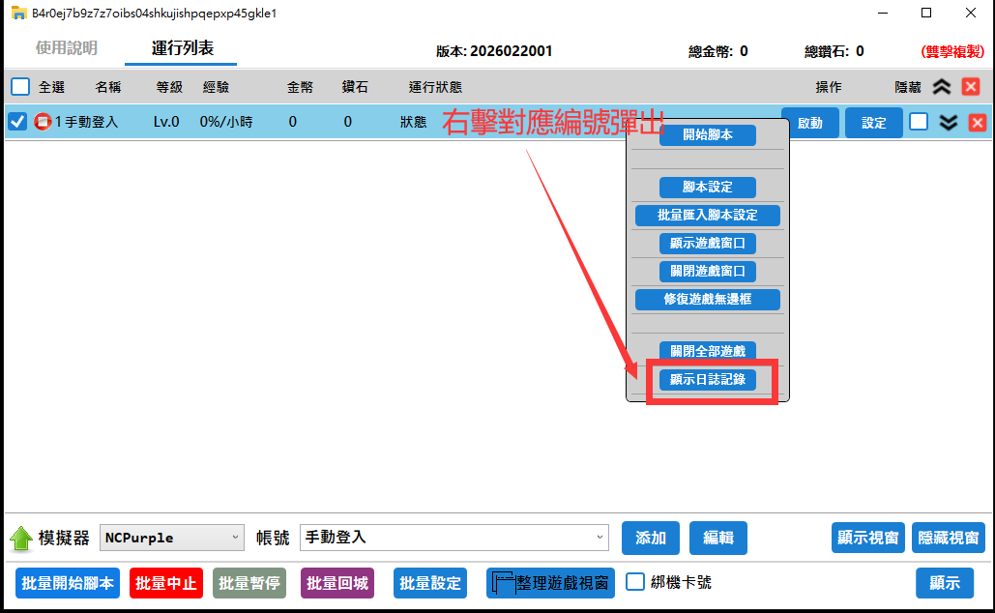Click the red X delete icon in row 1
The image size is (995, 613).
[x=977, y=123]
